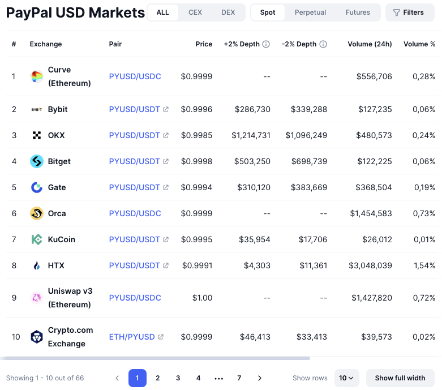This screenshot has width=442, height=390.
Task: Open the +2% Depth info icon
Action: pos(266,44)
